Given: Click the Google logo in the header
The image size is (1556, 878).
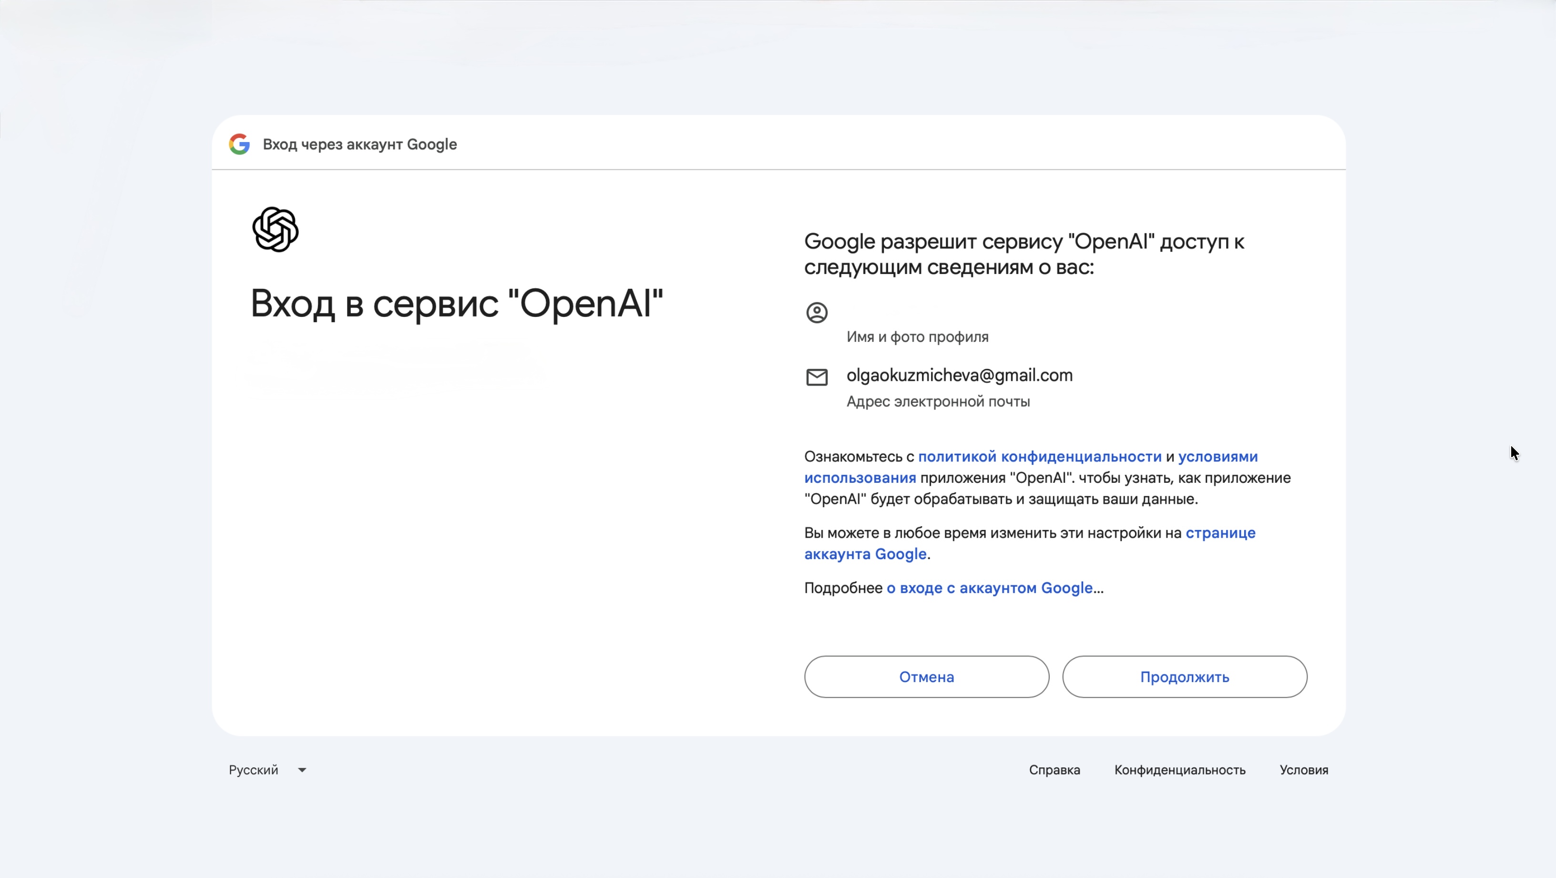Looking at the screenshot, I should coord(239,144).
